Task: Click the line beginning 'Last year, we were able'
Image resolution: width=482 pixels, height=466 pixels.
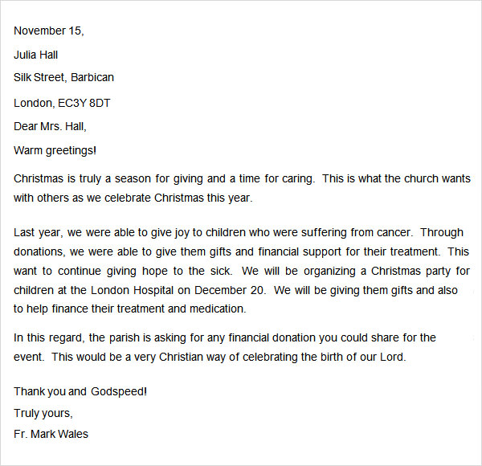Action: tap(239, 232)
